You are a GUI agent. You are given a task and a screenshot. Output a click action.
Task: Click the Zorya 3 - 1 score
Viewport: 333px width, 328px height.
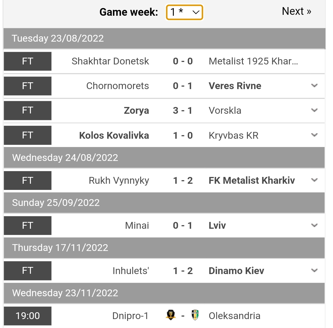tap(183, 110)
